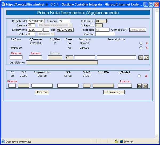Click the IN button in the IVA section

[139, 86]
